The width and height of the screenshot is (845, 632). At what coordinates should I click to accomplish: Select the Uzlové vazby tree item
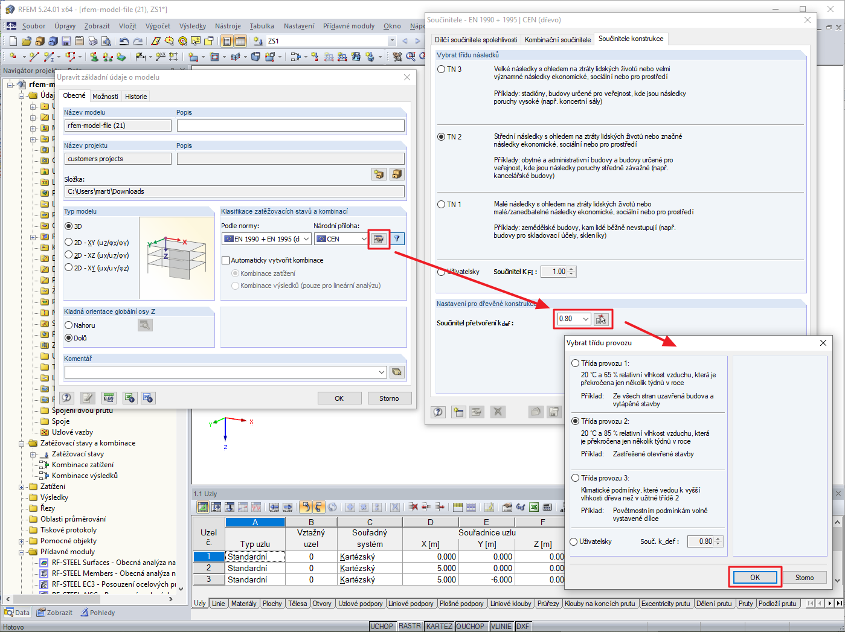coord(72,432)
